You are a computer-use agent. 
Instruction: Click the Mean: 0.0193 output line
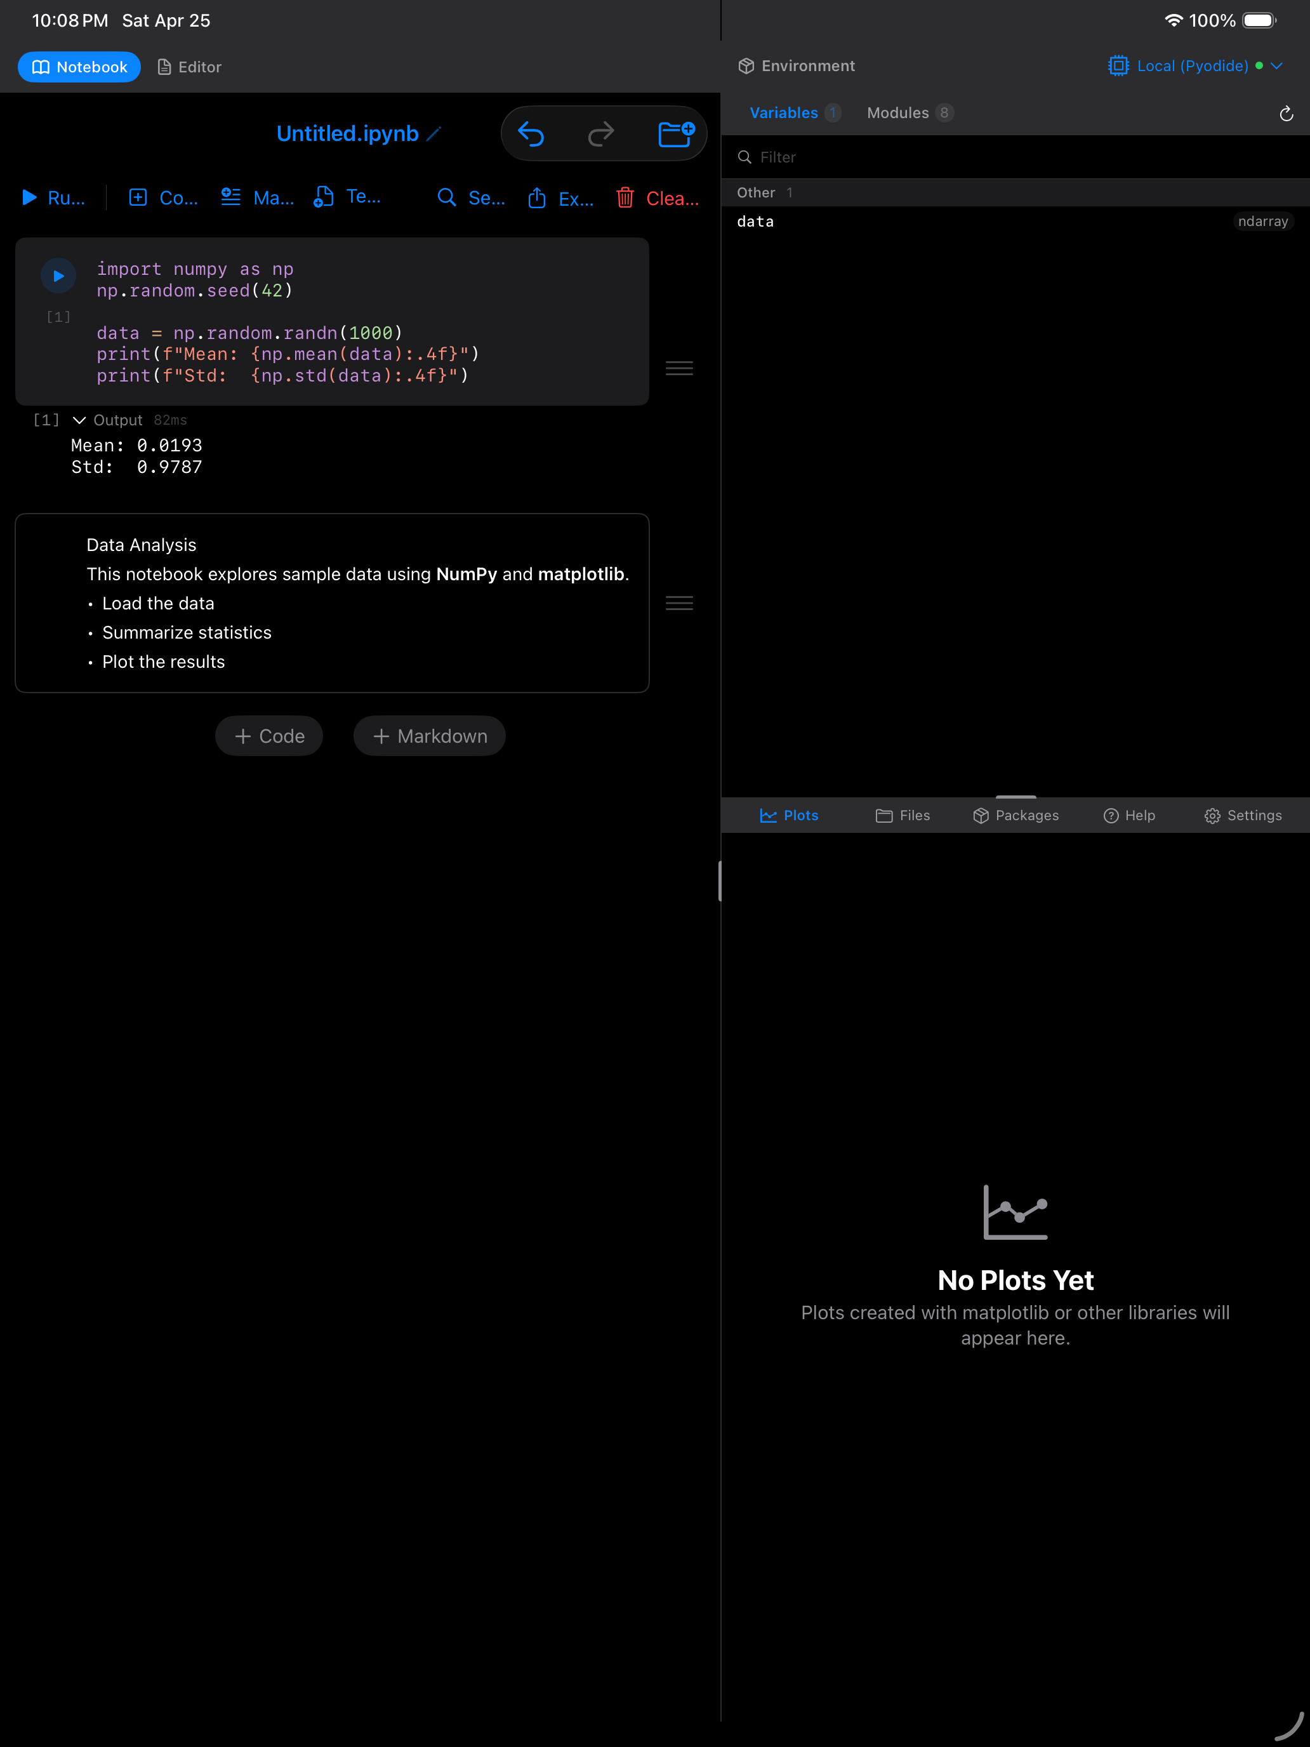coord(136,446)
